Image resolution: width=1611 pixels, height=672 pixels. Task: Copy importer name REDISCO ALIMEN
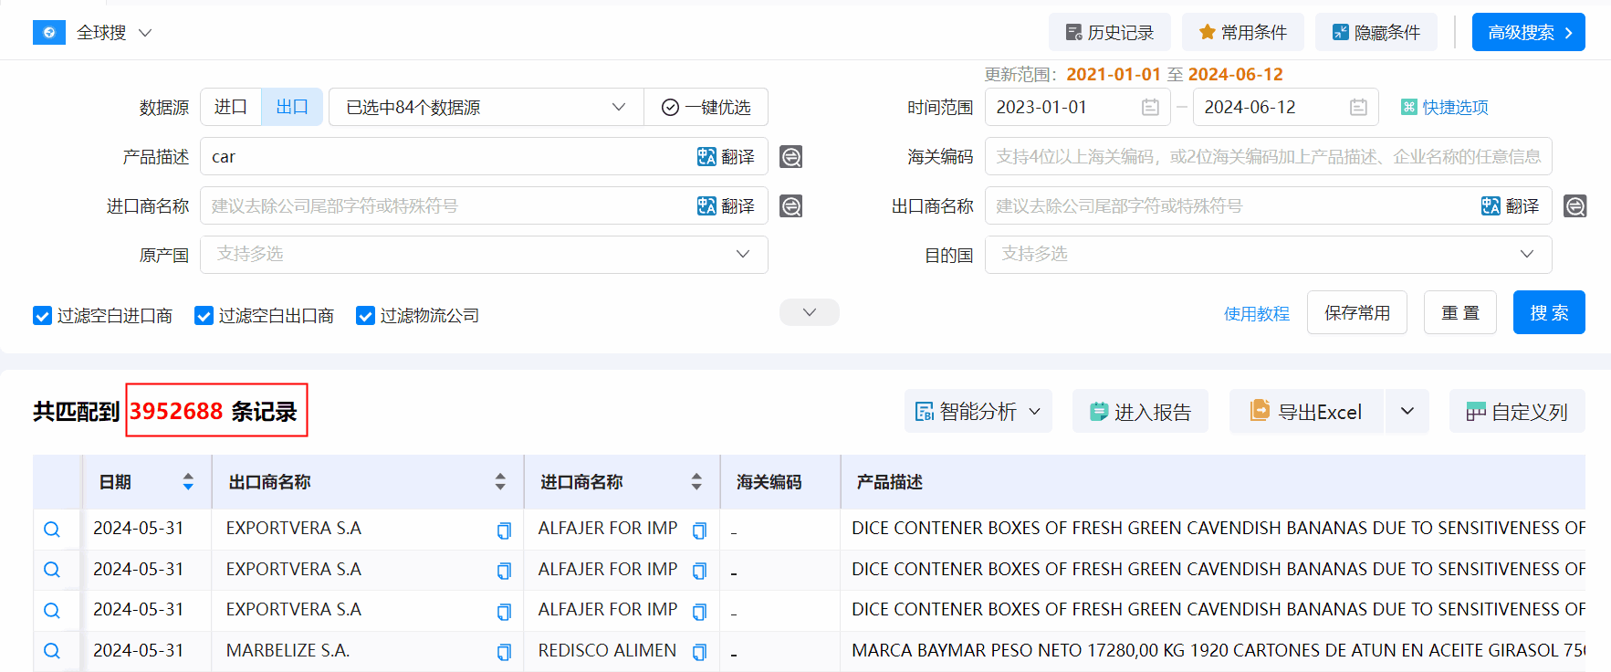pos(699,652)
